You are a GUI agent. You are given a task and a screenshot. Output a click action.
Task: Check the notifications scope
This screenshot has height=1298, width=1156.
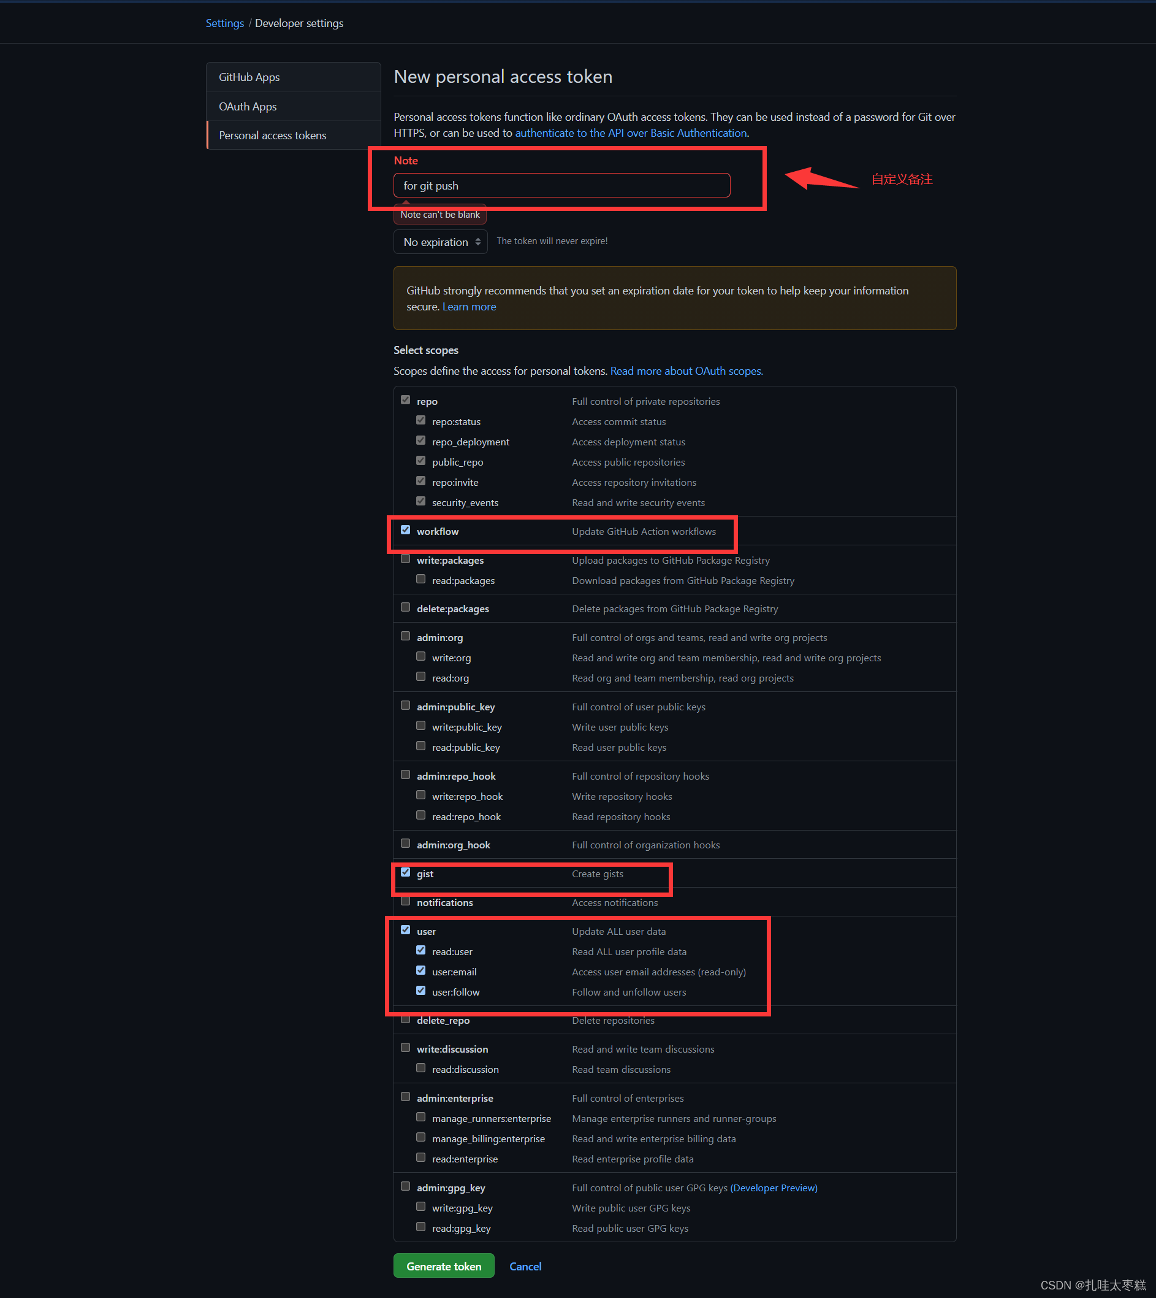[405, 901]
